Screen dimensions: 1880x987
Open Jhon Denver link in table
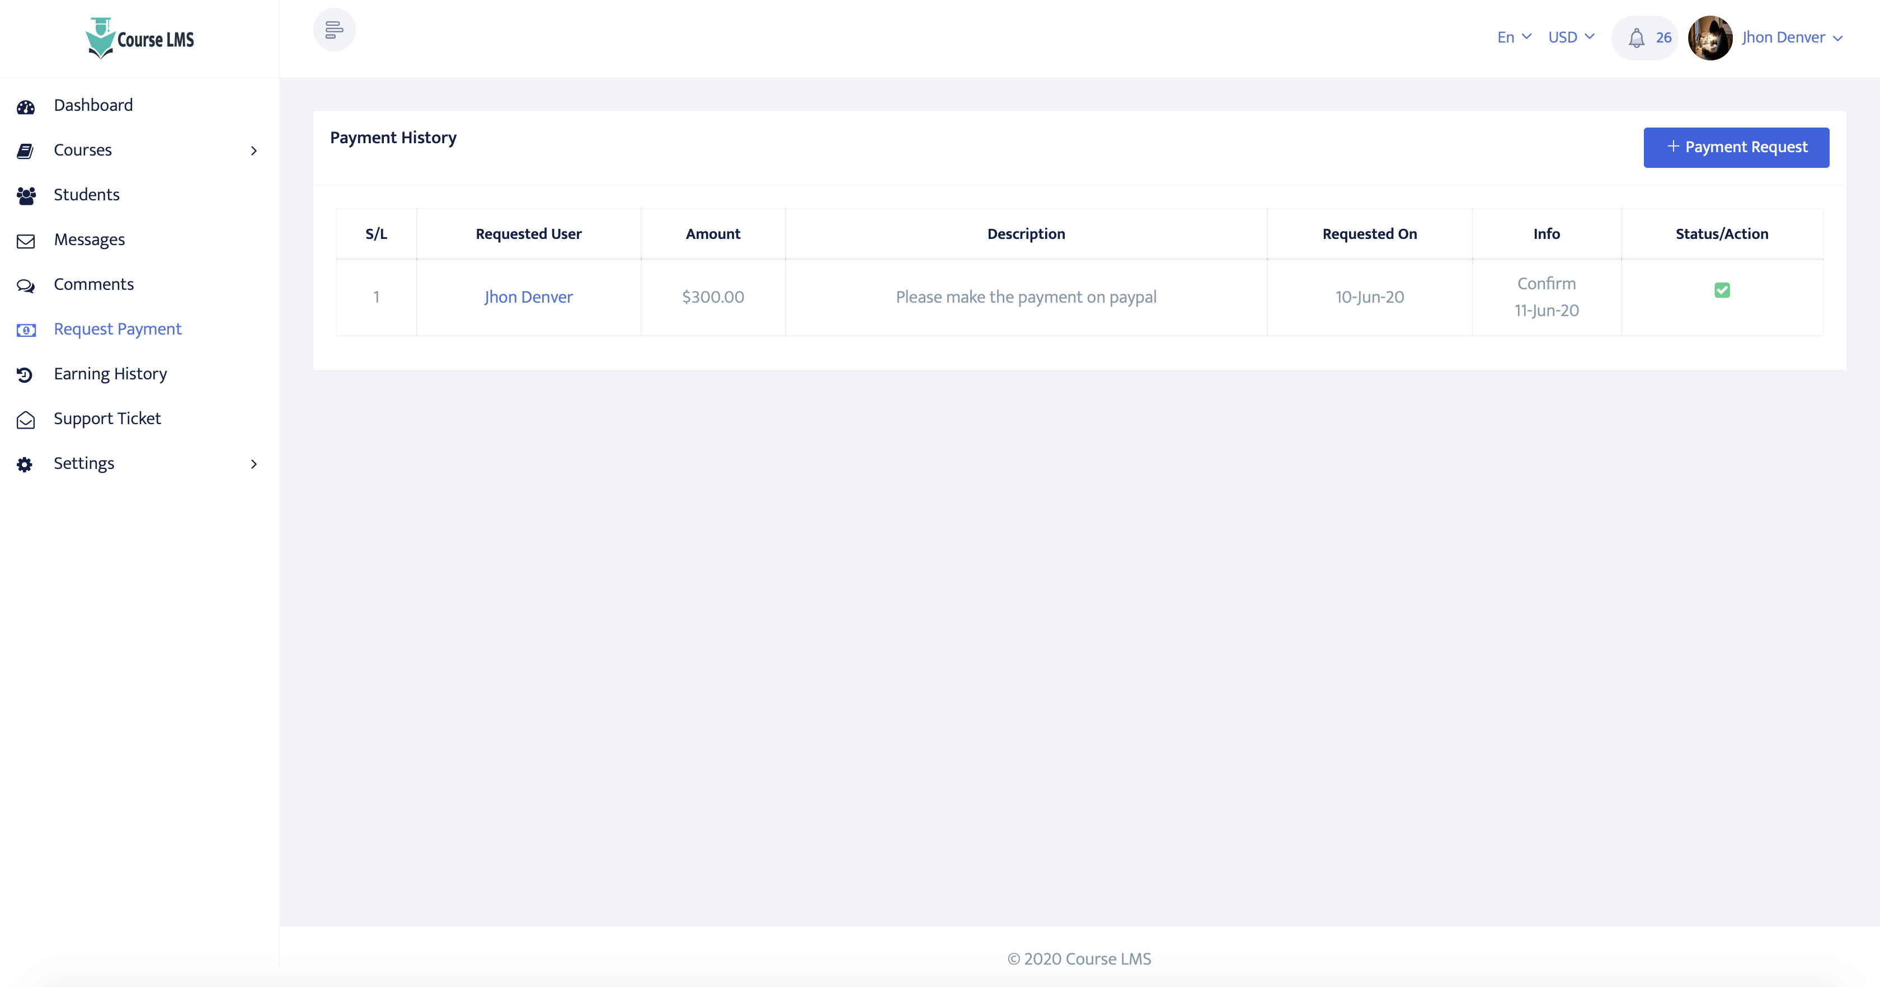(528, 297)
